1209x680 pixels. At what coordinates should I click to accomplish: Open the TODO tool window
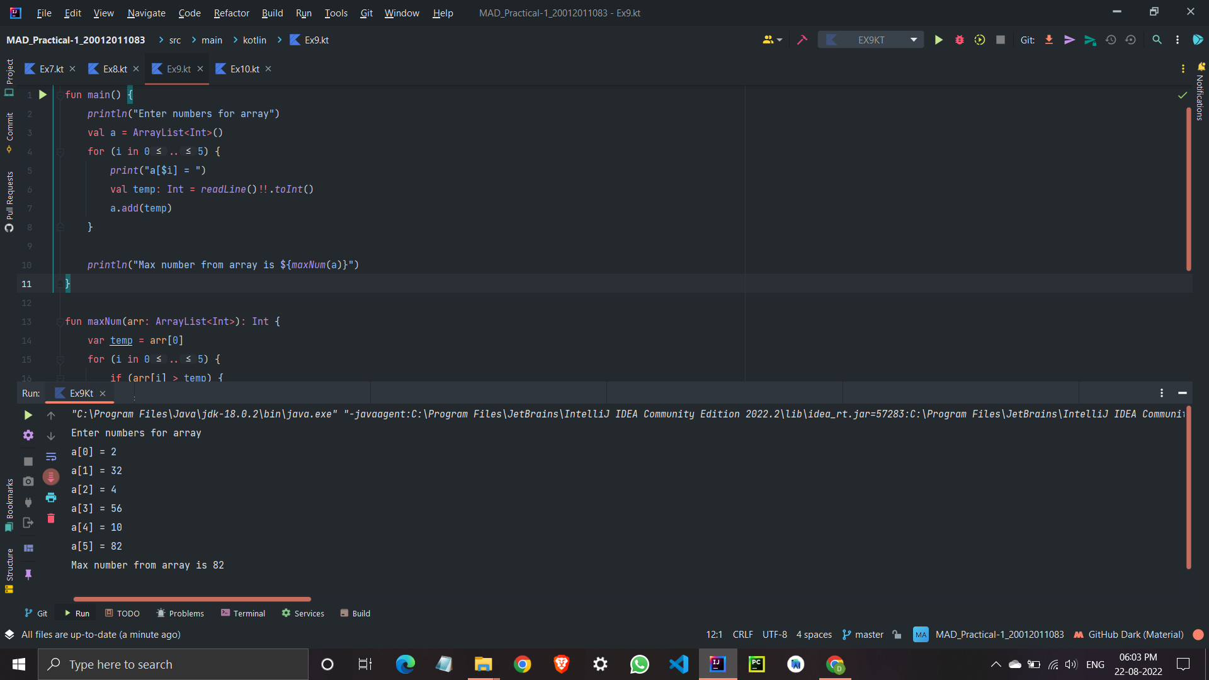pyautogui.click(x=122, y=613)
